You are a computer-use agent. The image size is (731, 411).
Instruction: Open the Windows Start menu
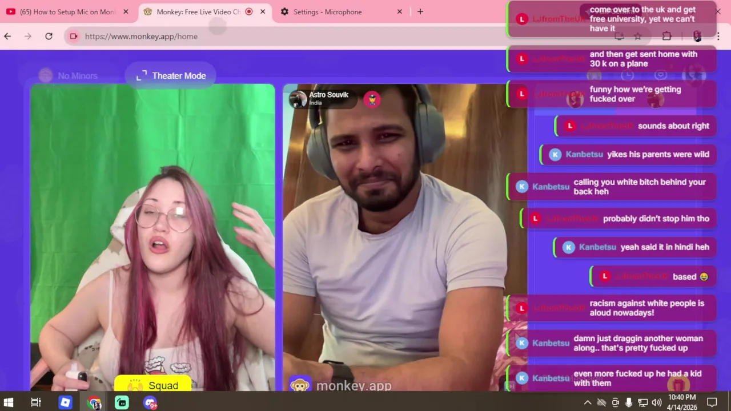[9, 402]
